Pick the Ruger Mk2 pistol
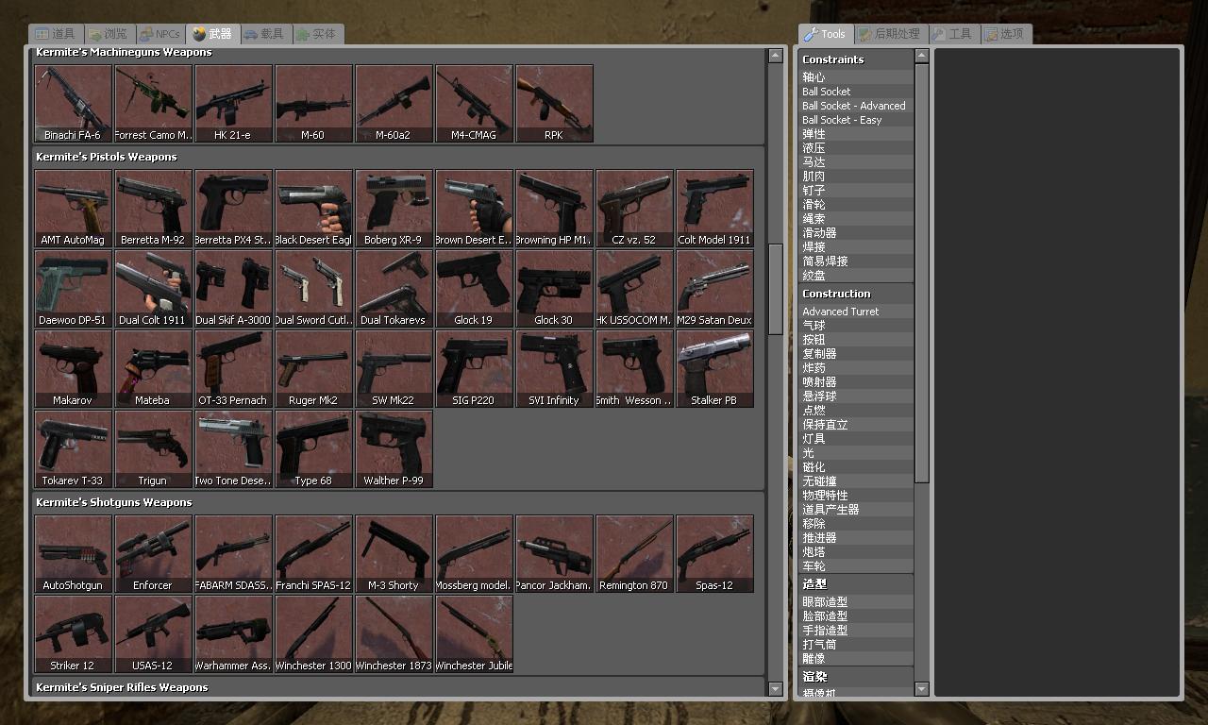The height and width of the screenshot is (725, 1208). click(x=313, y=369)
